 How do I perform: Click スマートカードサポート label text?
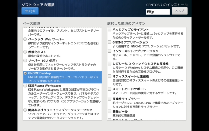pyautogui.click(x=129, y=89)
